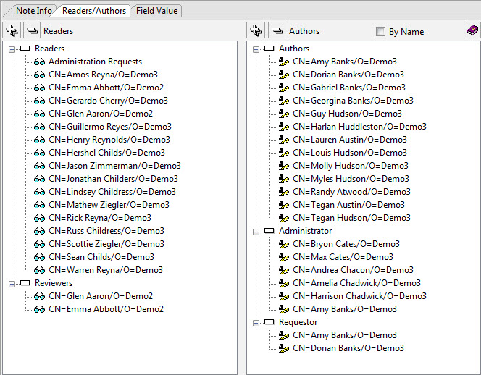Select reader CN=Lindsey Childress/O=Demo3

point(112,192)
